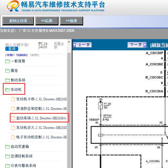
Task: Expand the 一般信息 folder icon
Action: (x=7, y=61)
